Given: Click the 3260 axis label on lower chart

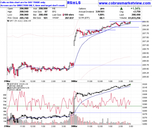Looking at the screenshot, I should [x=145, y=124].
